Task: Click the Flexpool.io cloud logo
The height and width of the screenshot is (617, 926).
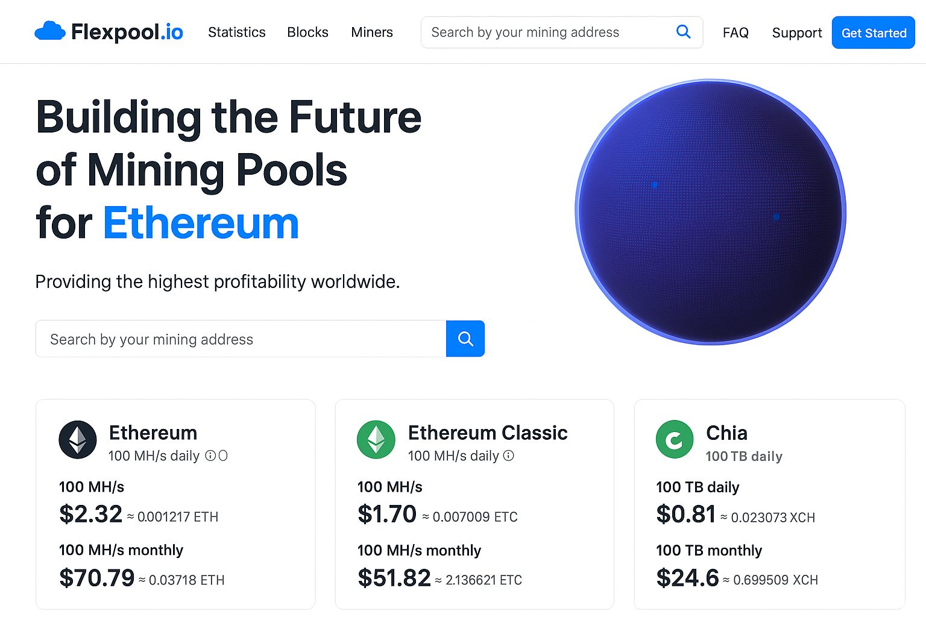Action: point(51,30)
